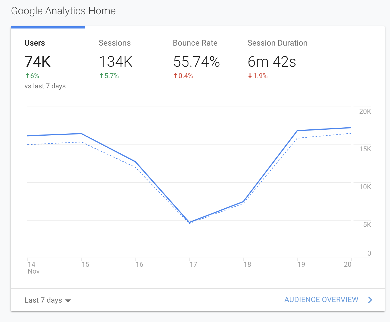390x322 pixels.
Task: Click the 16 date axis label
Action: click(x=139, y=264)
